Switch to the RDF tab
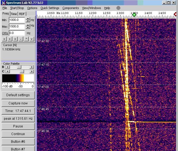Screen dimensions: 178x151 pyautogui.click(x=22, y=14)
